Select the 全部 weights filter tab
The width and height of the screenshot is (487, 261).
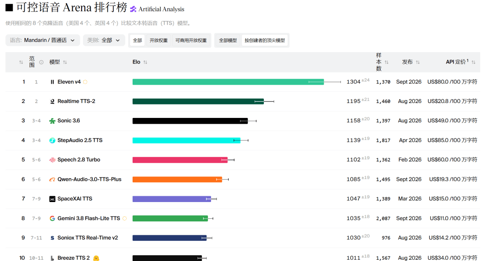(137, 40)
